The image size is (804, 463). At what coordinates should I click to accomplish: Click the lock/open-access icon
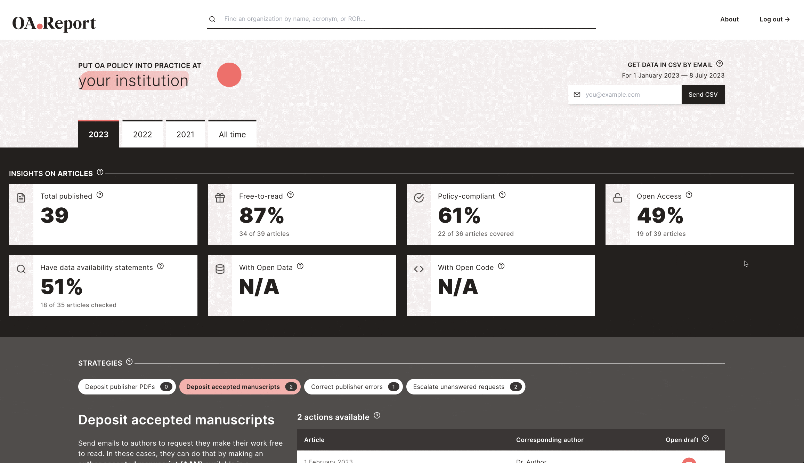coord(617,197)
